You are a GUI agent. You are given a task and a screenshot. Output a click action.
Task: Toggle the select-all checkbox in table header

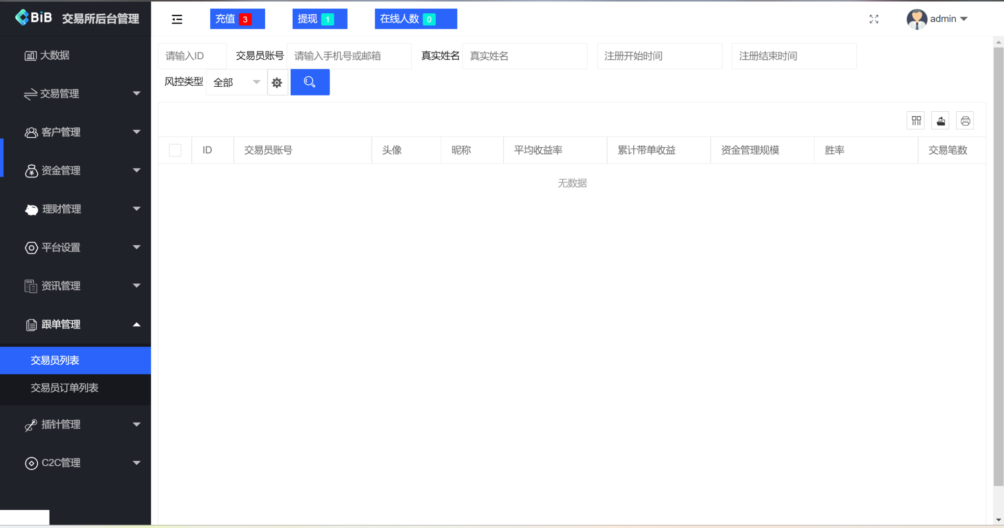click(175, 150)
